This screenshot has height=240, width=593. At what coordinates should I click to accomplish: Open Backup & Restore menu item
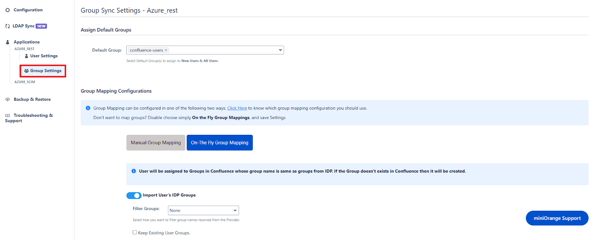(x=32, y=99)
